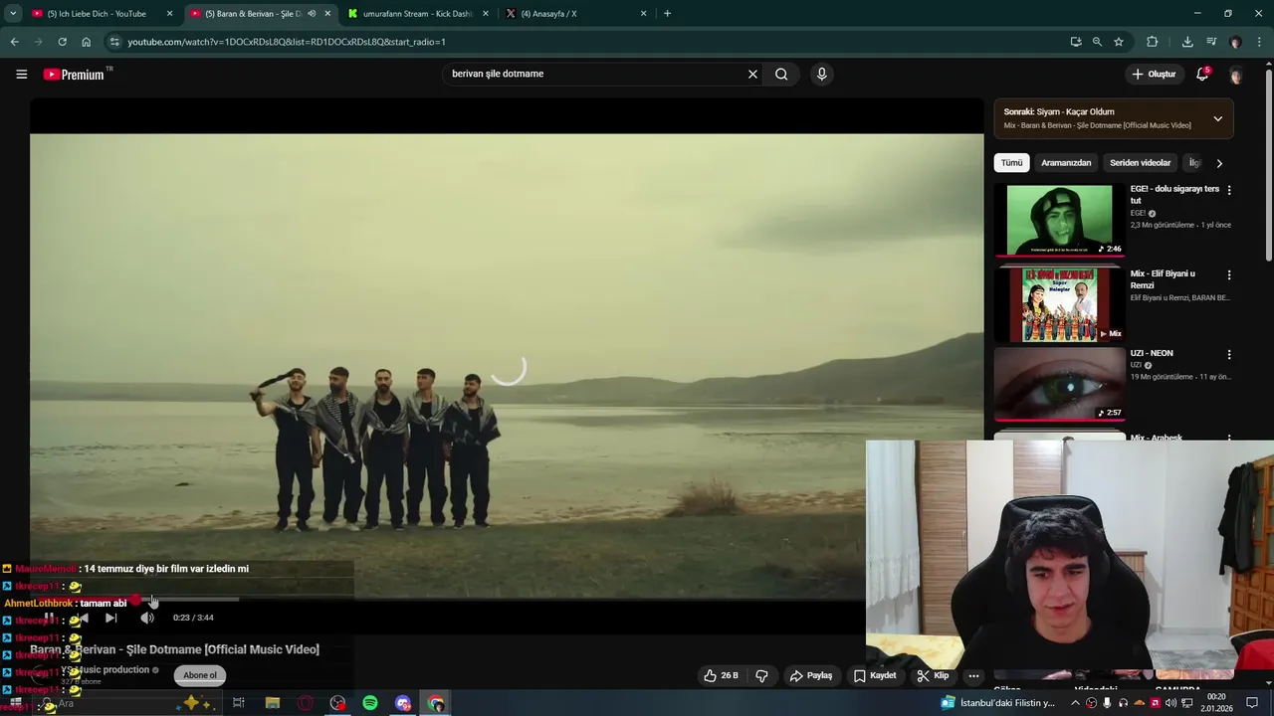Expand the Sonraki mix playlist panel
This screenshot has width=1274, height=716.
[x=1217, y=118]
